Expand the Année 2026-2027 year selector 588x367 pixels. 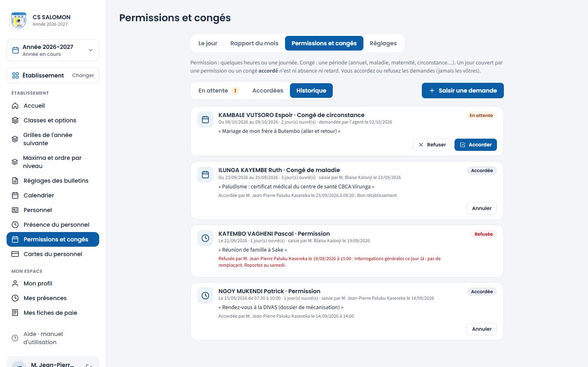(x=53, y=50)
